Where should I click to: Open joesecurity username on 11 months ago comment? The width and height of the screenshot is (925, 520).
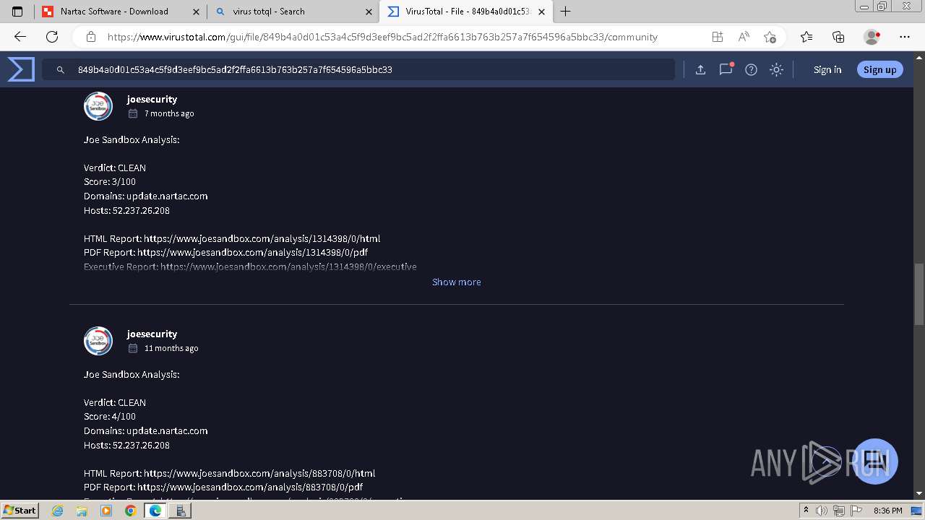click(x=152, y=334)
